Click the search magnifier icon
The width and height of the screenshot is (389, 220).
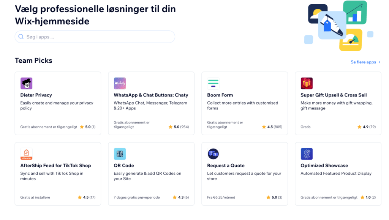tap(21, 37)
